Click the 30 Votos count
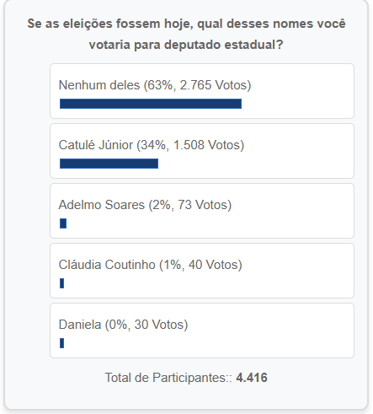Viewport: 373px width, 414px height. (159, 325)
